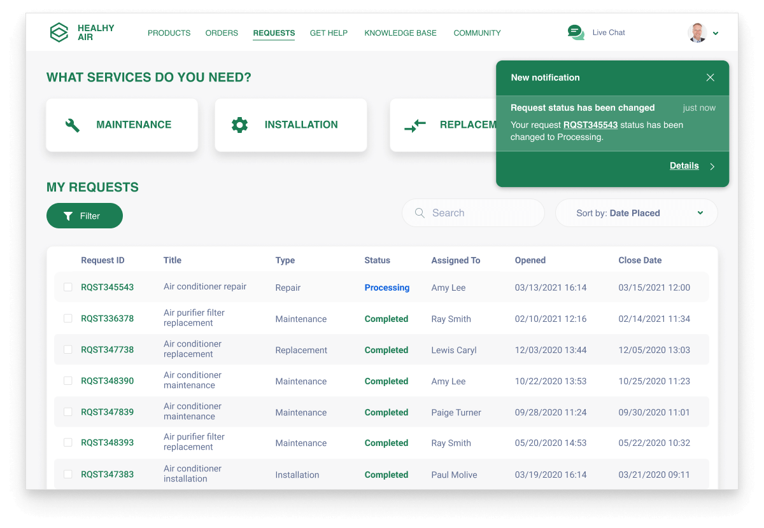Select the checkbox for RQST347738
This screenshot has height=528, width=764.
point(68,350)
